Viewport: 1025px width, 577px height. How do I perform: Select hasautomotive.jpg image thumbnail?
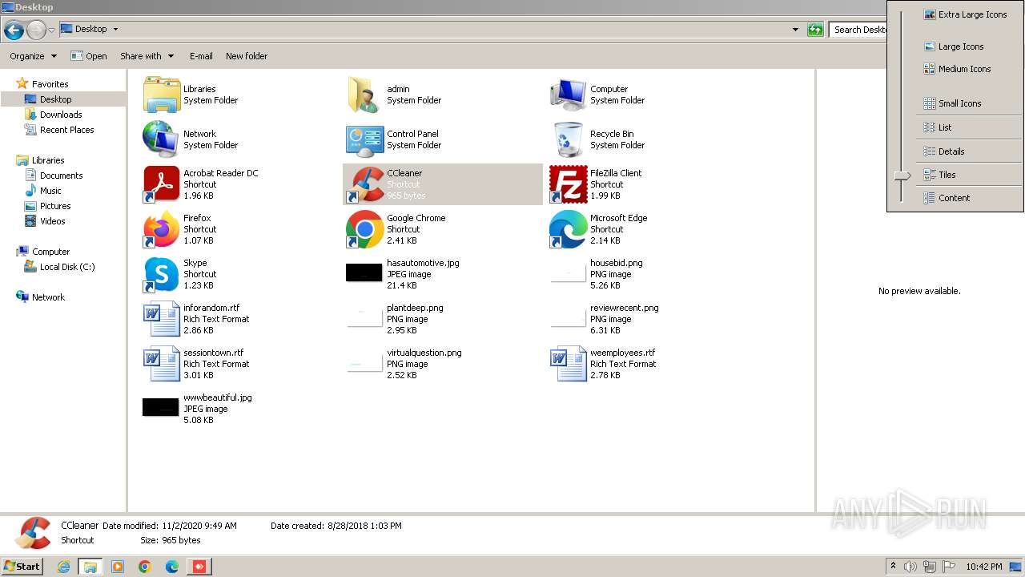pyautogui.click(x=364, y=272)
